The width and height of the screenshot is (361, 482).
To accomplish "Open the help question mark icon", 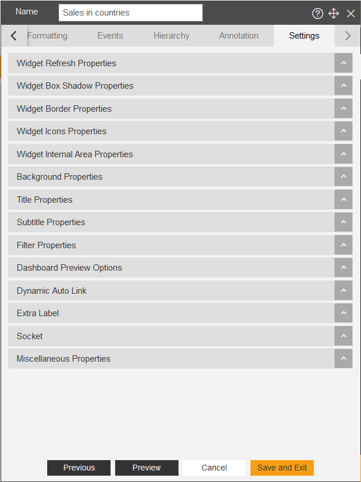I will [317, 13].
